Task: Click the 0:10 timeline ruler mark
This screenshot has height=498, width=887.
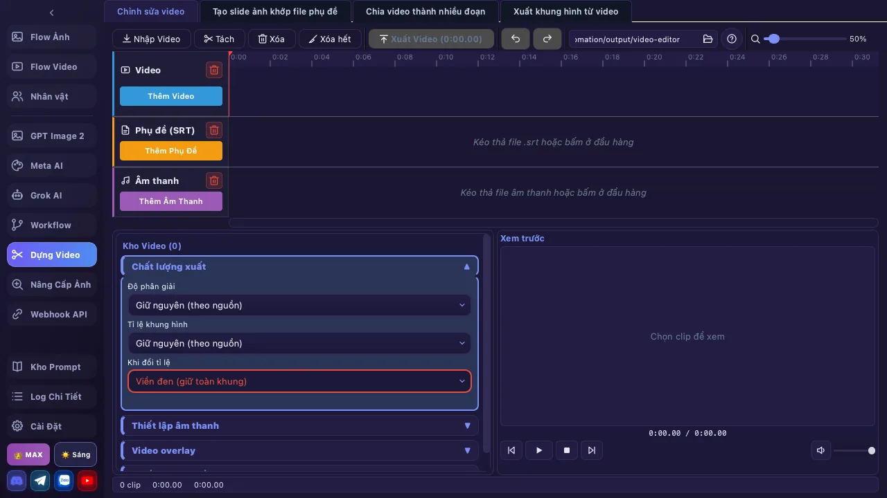Action: 446,57
